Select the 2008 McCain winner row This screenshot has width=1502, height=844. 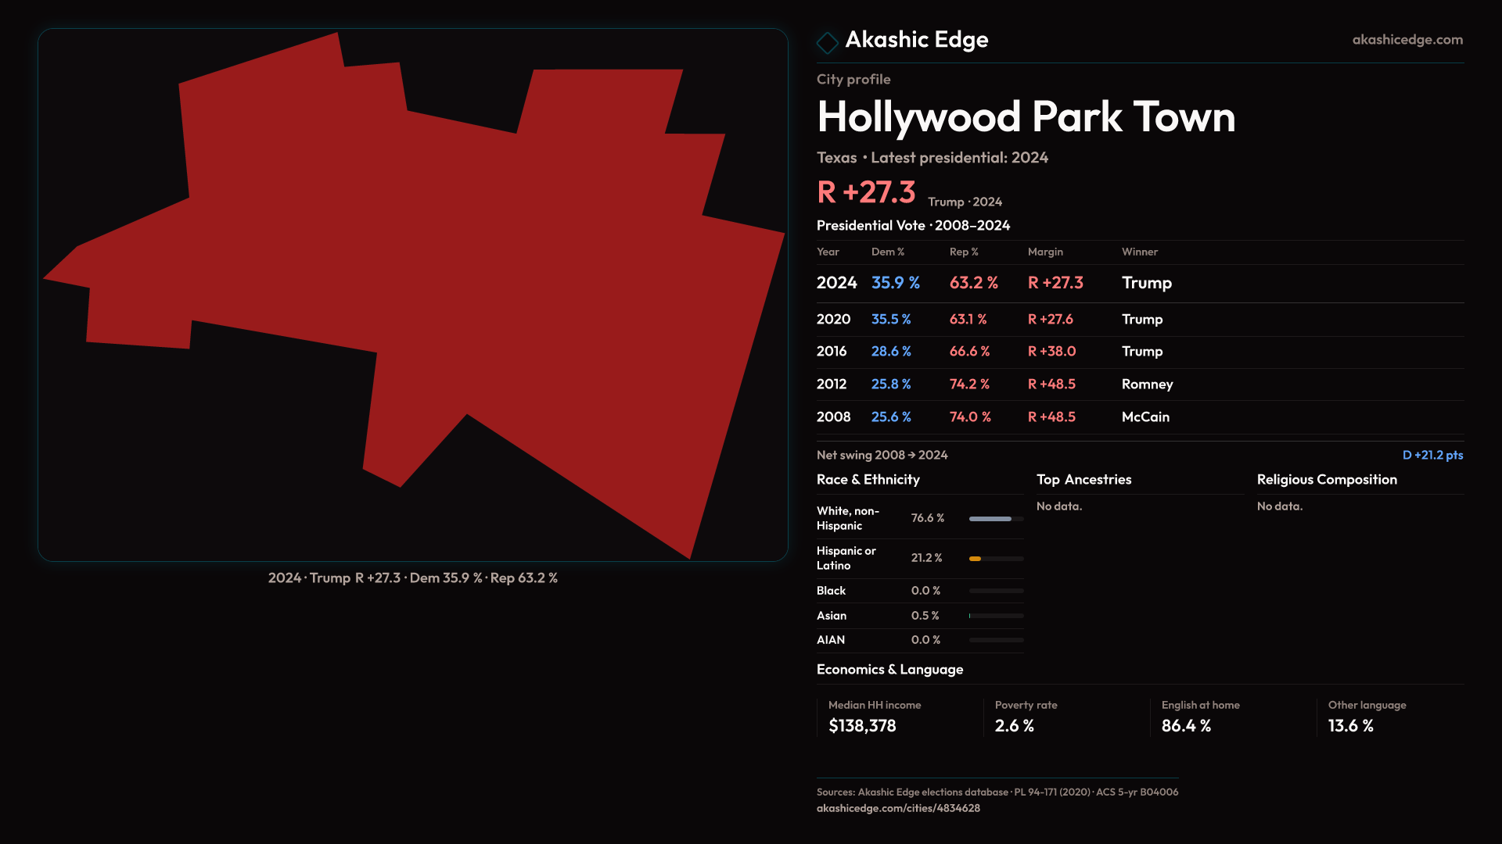(1144, 417)
